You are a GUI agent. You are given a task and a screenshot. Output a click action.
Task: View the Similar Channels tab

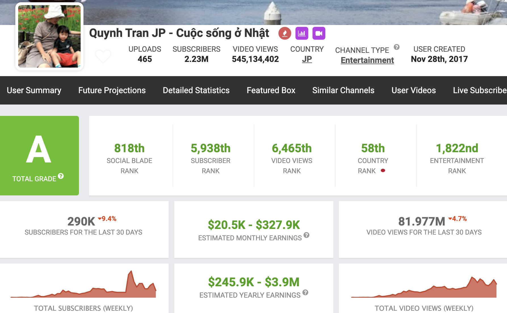pos(343,90)
